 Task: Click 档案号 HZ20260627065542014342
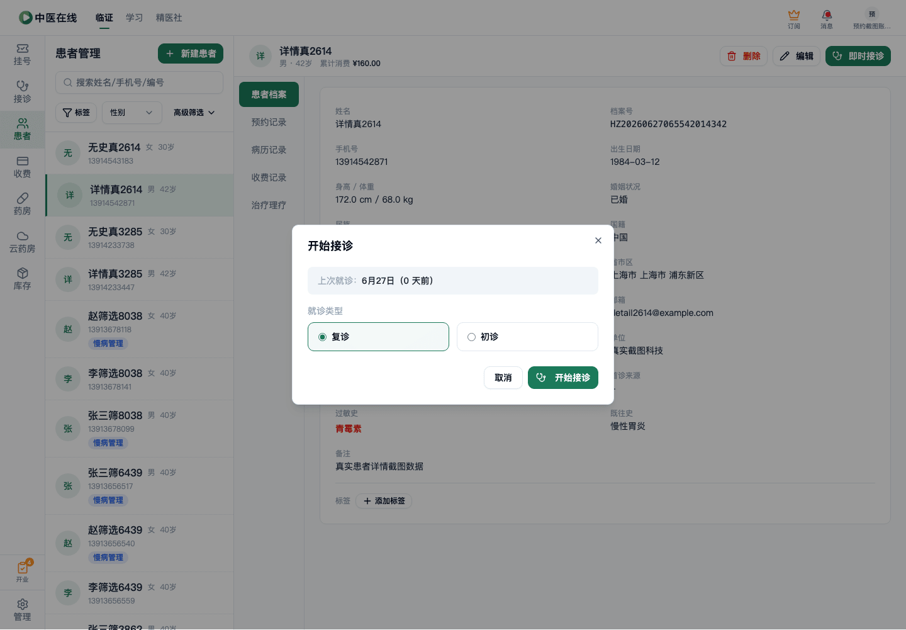[668, 124]
